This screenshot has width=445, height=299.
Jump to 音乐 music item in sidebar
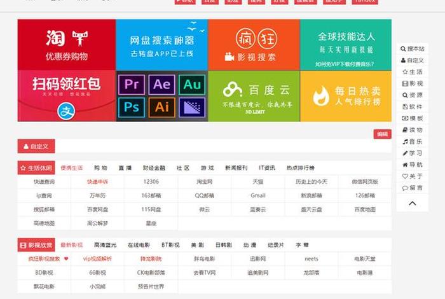tap(413, 141)
